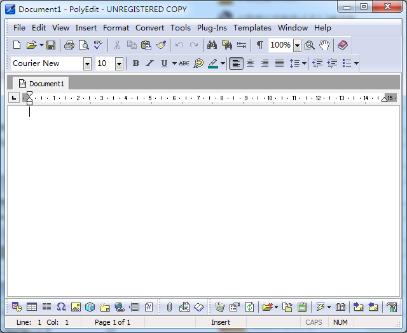407x333 pixels.
Task: Open the Plug-Ins menu
Action: click(x=212, y=28)
